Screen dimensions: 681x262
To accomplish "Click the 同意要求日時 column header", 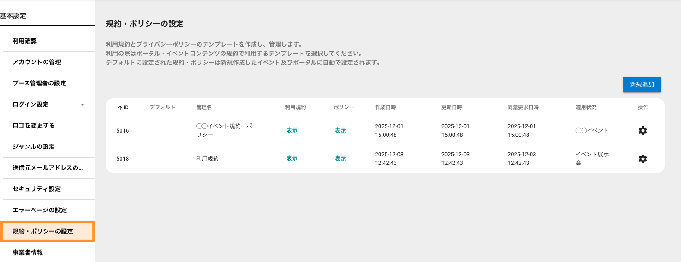I will pos(523,107).
